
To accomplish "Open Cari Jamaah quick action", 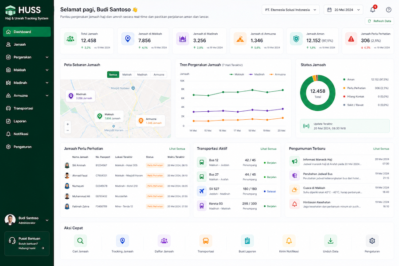I will (80, 241).
